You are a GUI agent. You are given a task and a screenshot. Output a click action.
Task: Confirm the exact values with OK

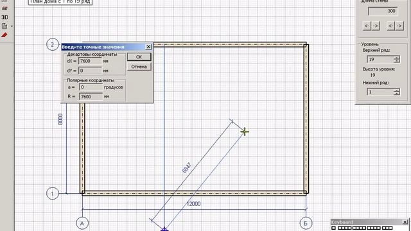[139, 57]
